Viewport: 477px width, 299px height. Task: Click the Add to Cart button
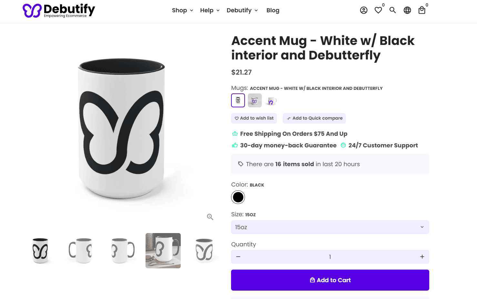330,280
